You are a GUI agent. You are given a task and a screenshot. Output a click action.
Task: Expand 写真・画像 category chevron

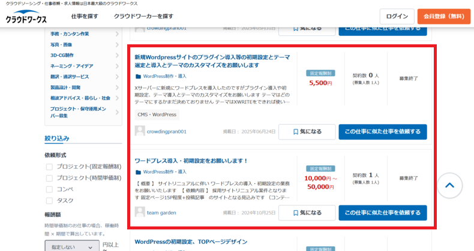[x=117, y=45]
